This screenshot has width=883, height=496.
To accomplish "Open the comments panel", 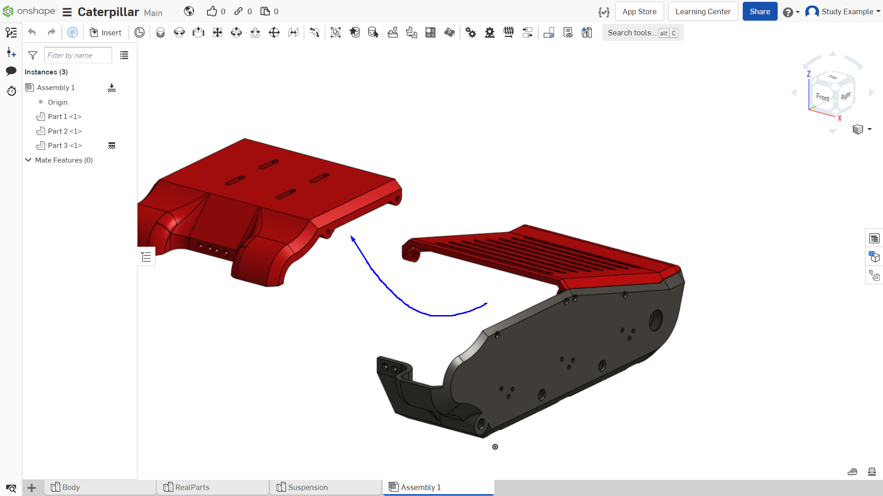I will point(11,71).
